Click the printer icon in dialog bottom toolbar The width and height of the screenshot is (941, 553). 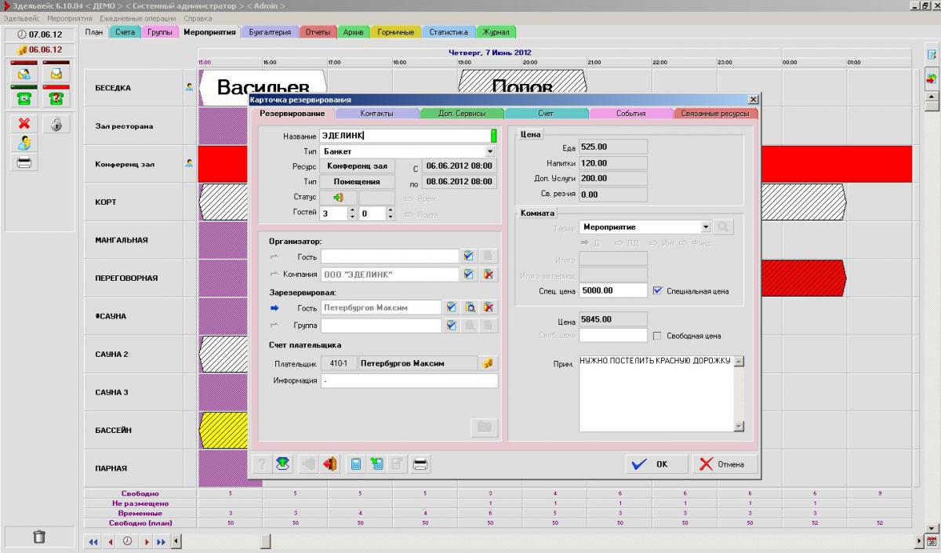pyautogui.click(x=420, y=464)
